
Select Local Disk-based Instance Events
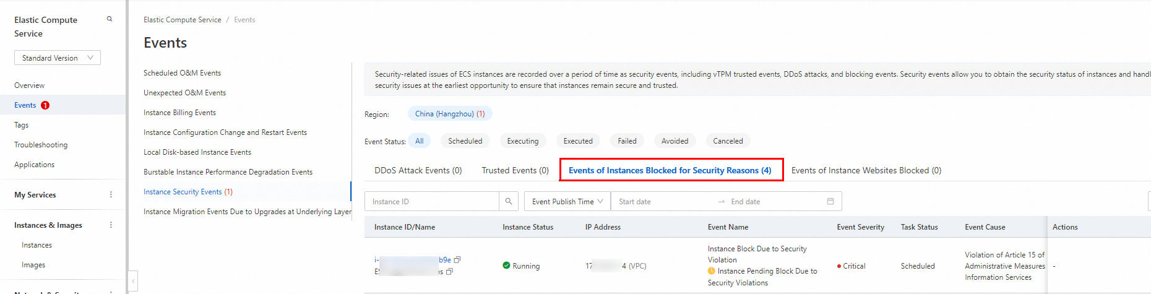[x=197, y=152]
